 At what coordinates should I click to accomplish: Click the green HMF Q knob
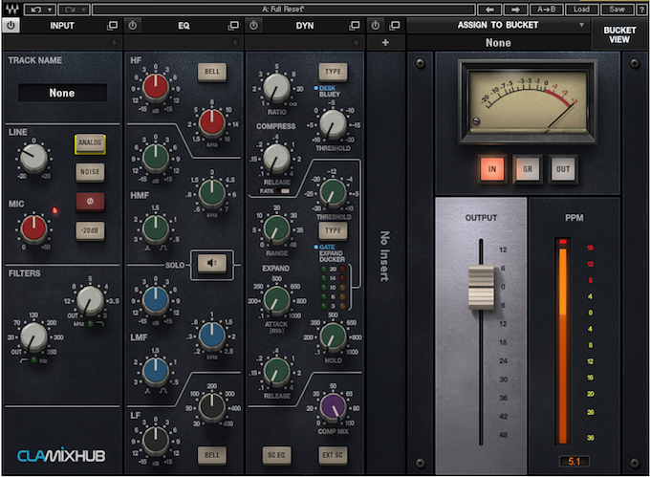pos(156,229)
